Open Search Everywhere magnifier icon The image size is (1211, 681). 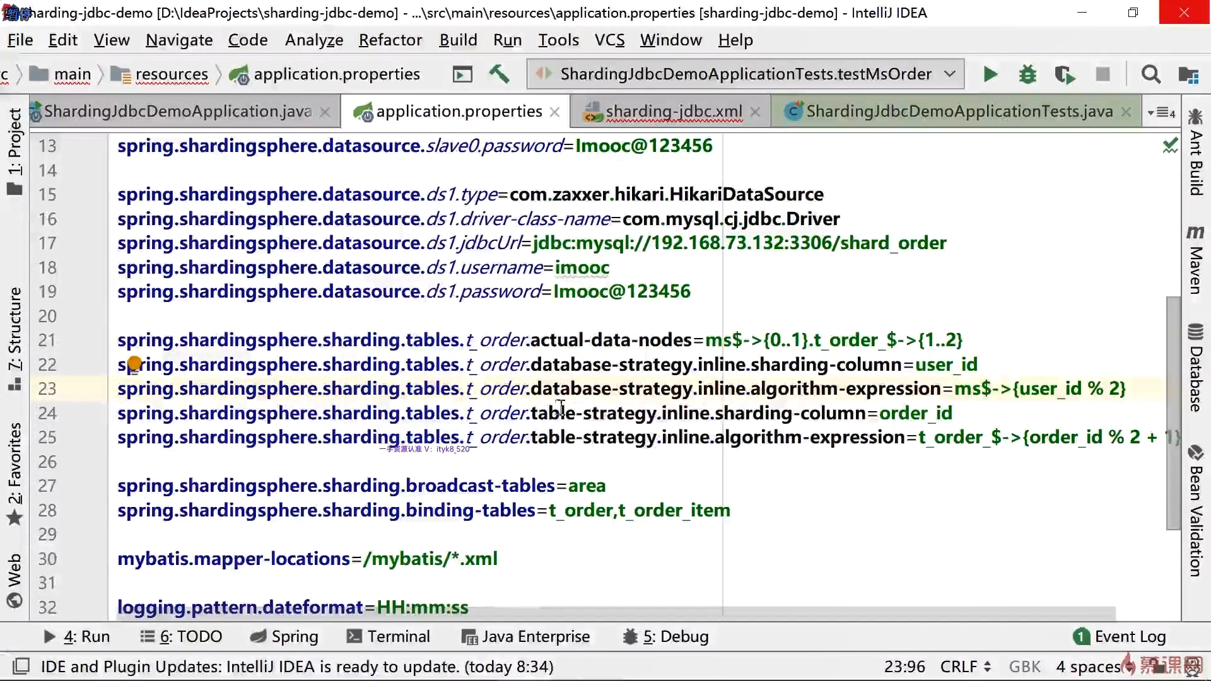point(1150,74)
